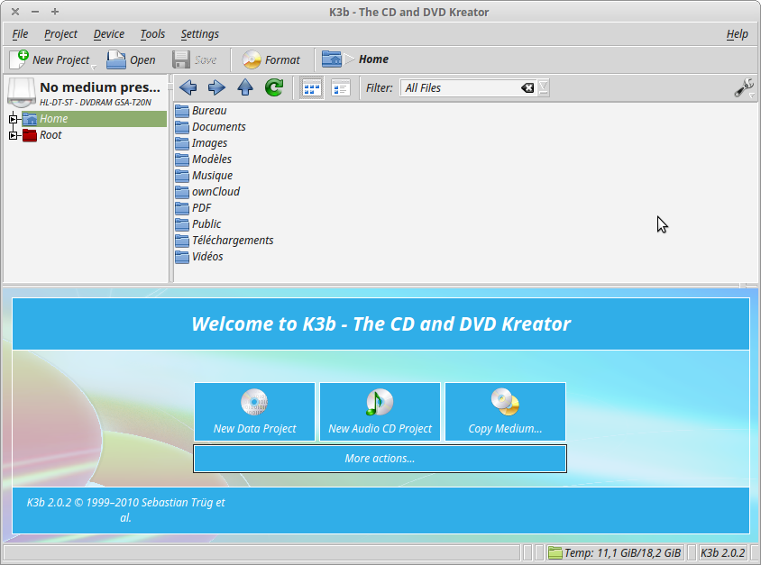Open the file browser wrench settings

tap(744, 87)
